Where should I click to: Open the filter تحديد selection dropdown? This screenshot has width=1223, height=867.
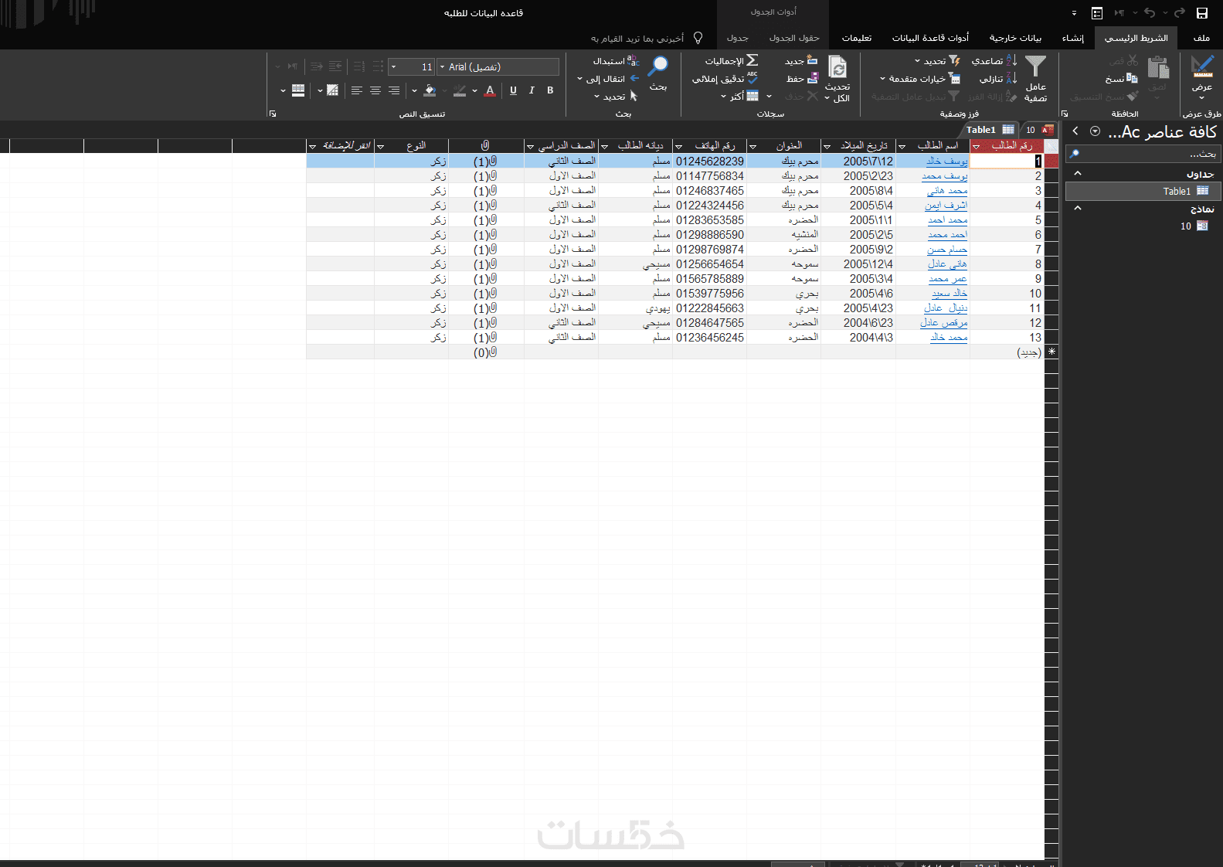pos(937,61)
